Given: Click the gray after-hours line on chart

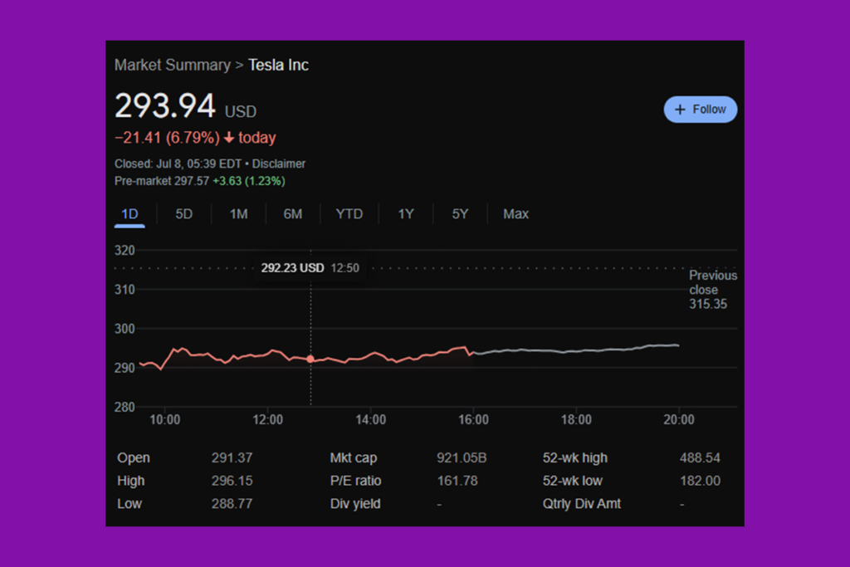Looking at the screenshot, I should point(581,350).
